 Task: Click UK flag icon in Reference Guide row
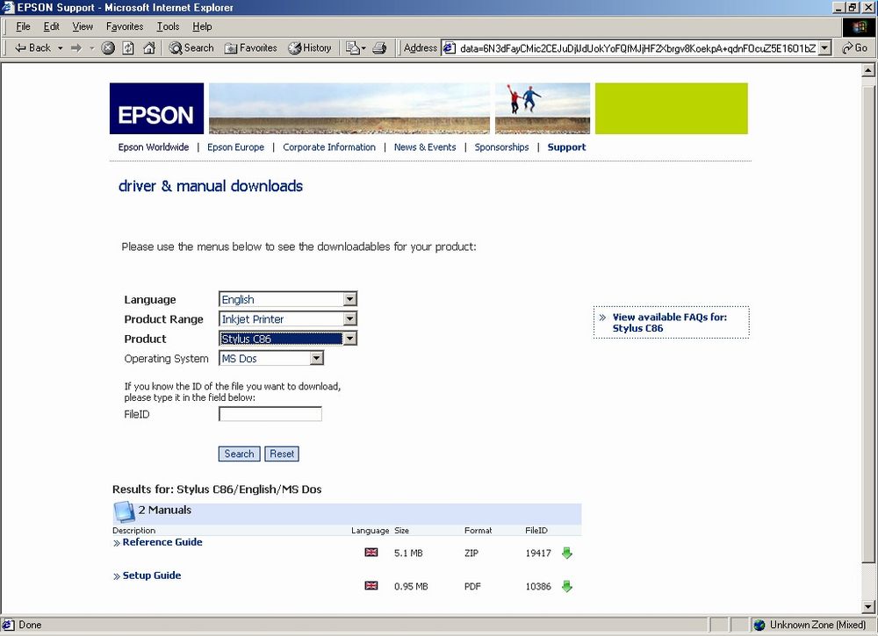click(x=371, y=552)
